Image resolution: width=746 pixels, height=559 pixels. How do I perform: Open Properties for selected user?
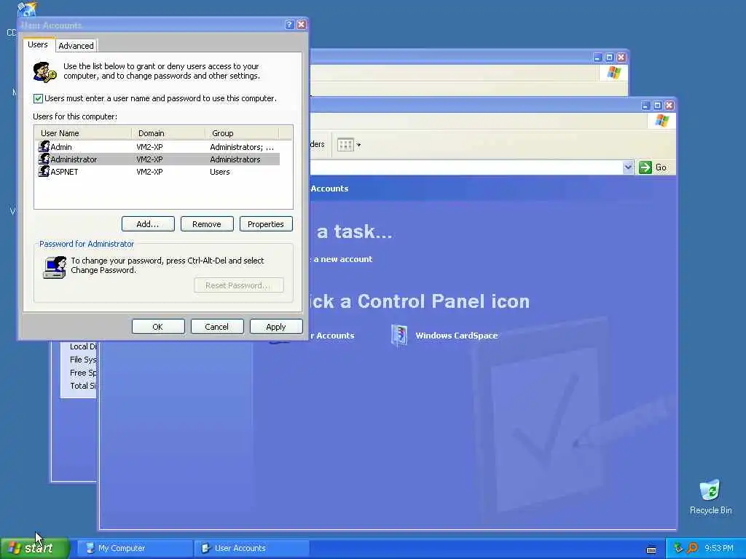(x=266, y=224)
